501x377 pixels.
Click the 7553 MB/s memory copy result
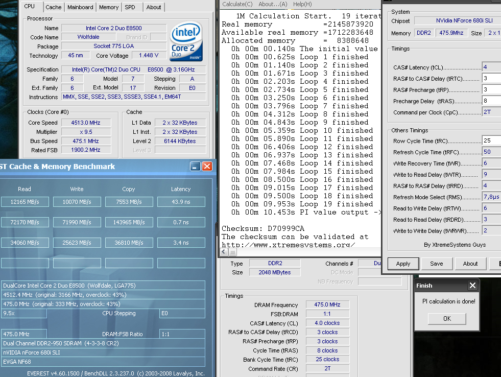(x=129, y=202)
